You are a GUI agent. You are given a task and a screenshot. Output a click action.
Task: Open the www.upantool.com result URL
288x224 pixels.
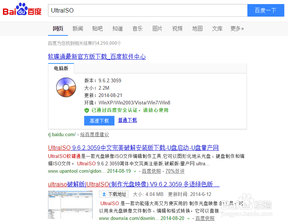click(x=76, y=171)
